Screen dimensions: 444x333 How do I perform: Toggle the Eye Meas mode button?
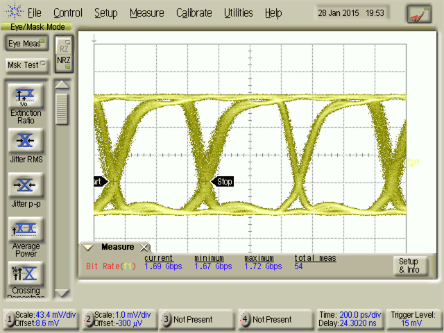pyautogui.click(x=25, y=44)
